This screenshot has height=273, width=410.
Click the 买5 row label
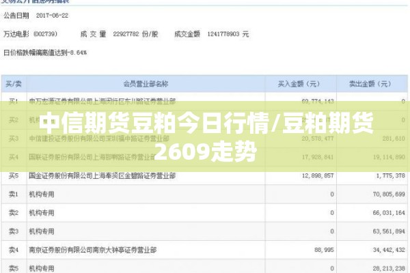tap(14, 175)
